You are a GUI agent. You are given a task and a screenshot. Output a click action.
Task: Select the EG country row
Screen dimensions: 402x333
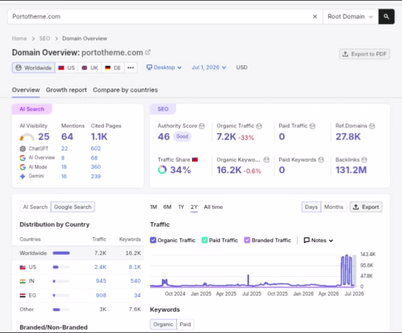78,295
